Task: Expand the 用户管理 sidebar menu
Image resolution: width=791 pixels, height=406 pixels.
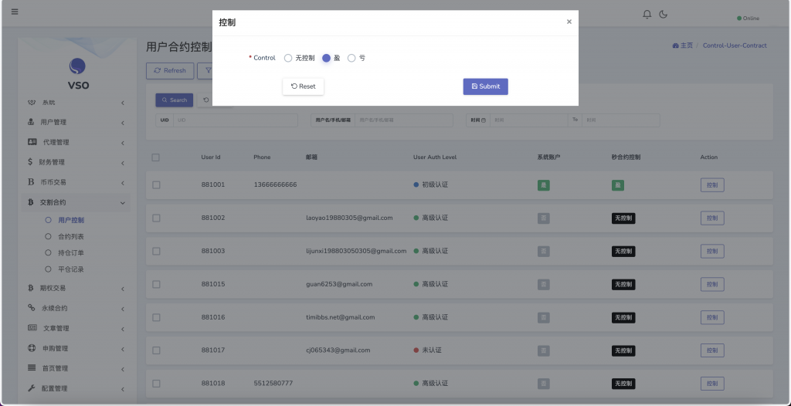Action: (x=73, y=122)
